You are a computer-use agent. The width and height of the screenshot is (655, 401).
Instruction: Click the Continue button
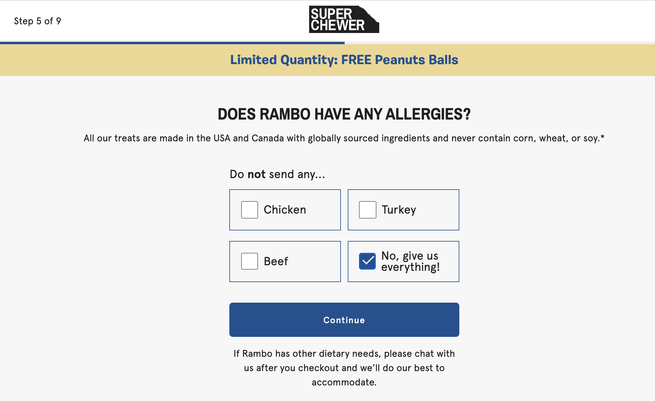(x=344, y=320)
